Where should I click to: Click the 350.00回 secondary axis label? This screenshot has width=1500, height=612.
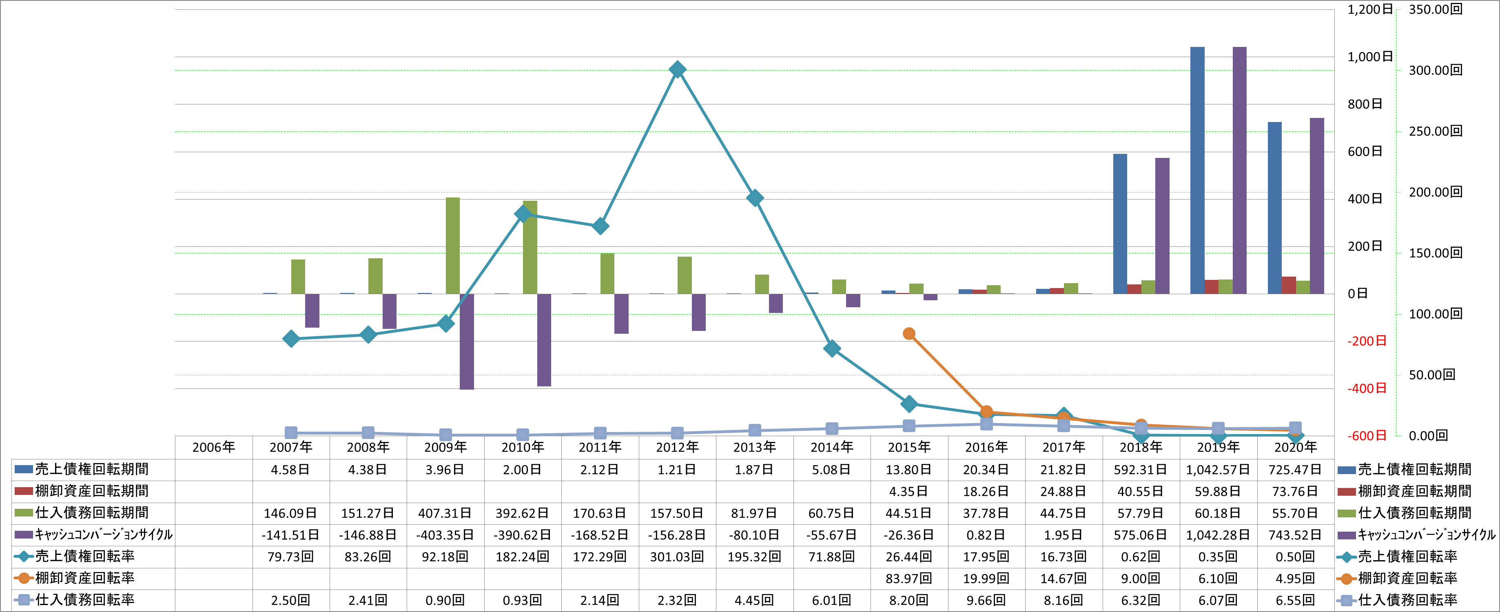(1436, 9)
